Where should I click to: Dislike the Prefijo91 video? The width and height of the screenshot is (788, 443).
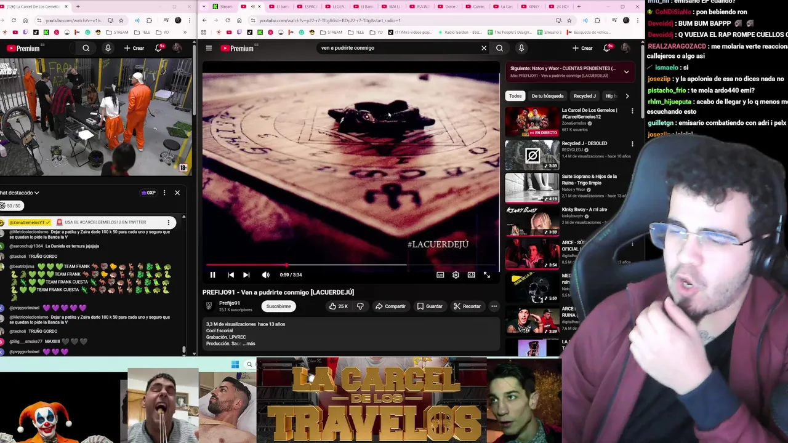point(361,306)
